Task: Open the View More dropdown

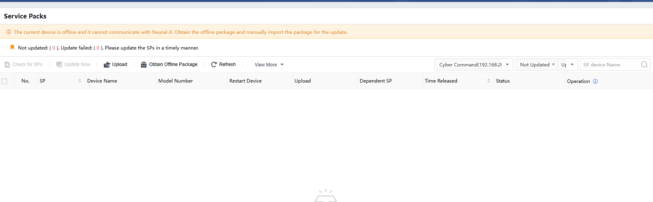Action: (269, 65)
